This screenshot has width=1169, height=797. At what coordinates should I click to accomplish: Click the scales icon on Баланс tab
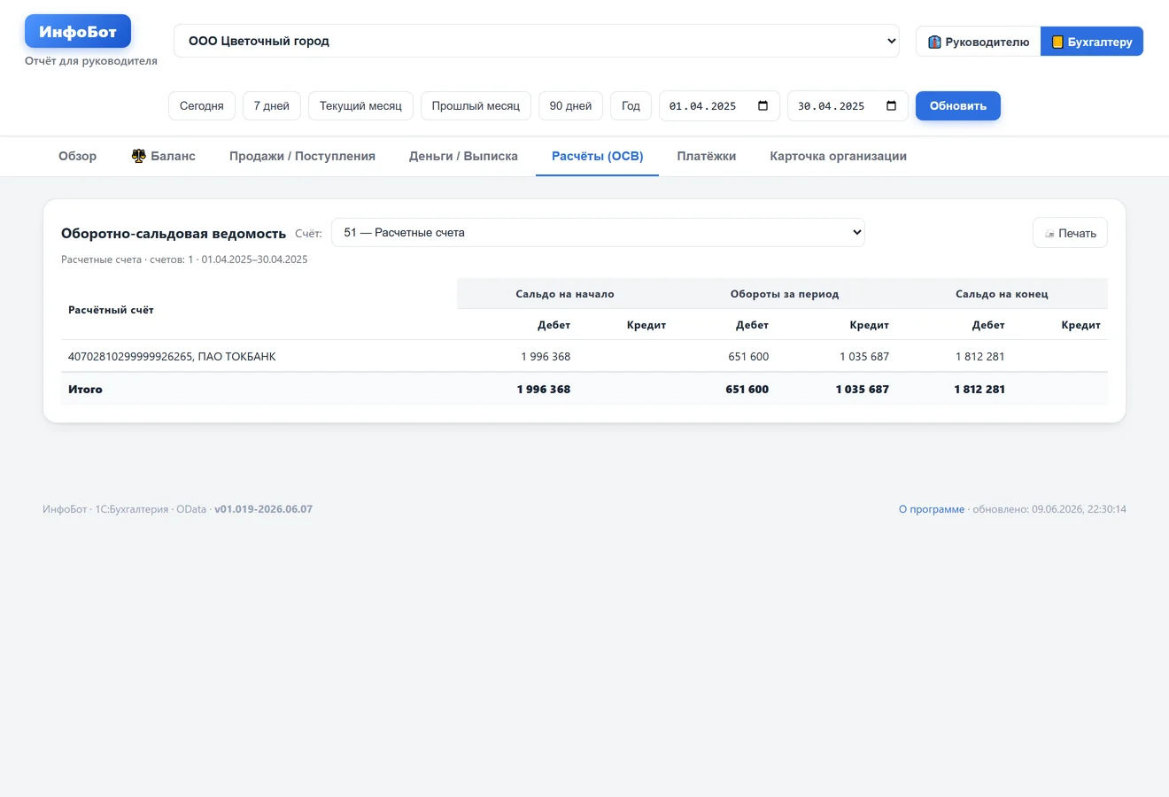tap(139, 156)
